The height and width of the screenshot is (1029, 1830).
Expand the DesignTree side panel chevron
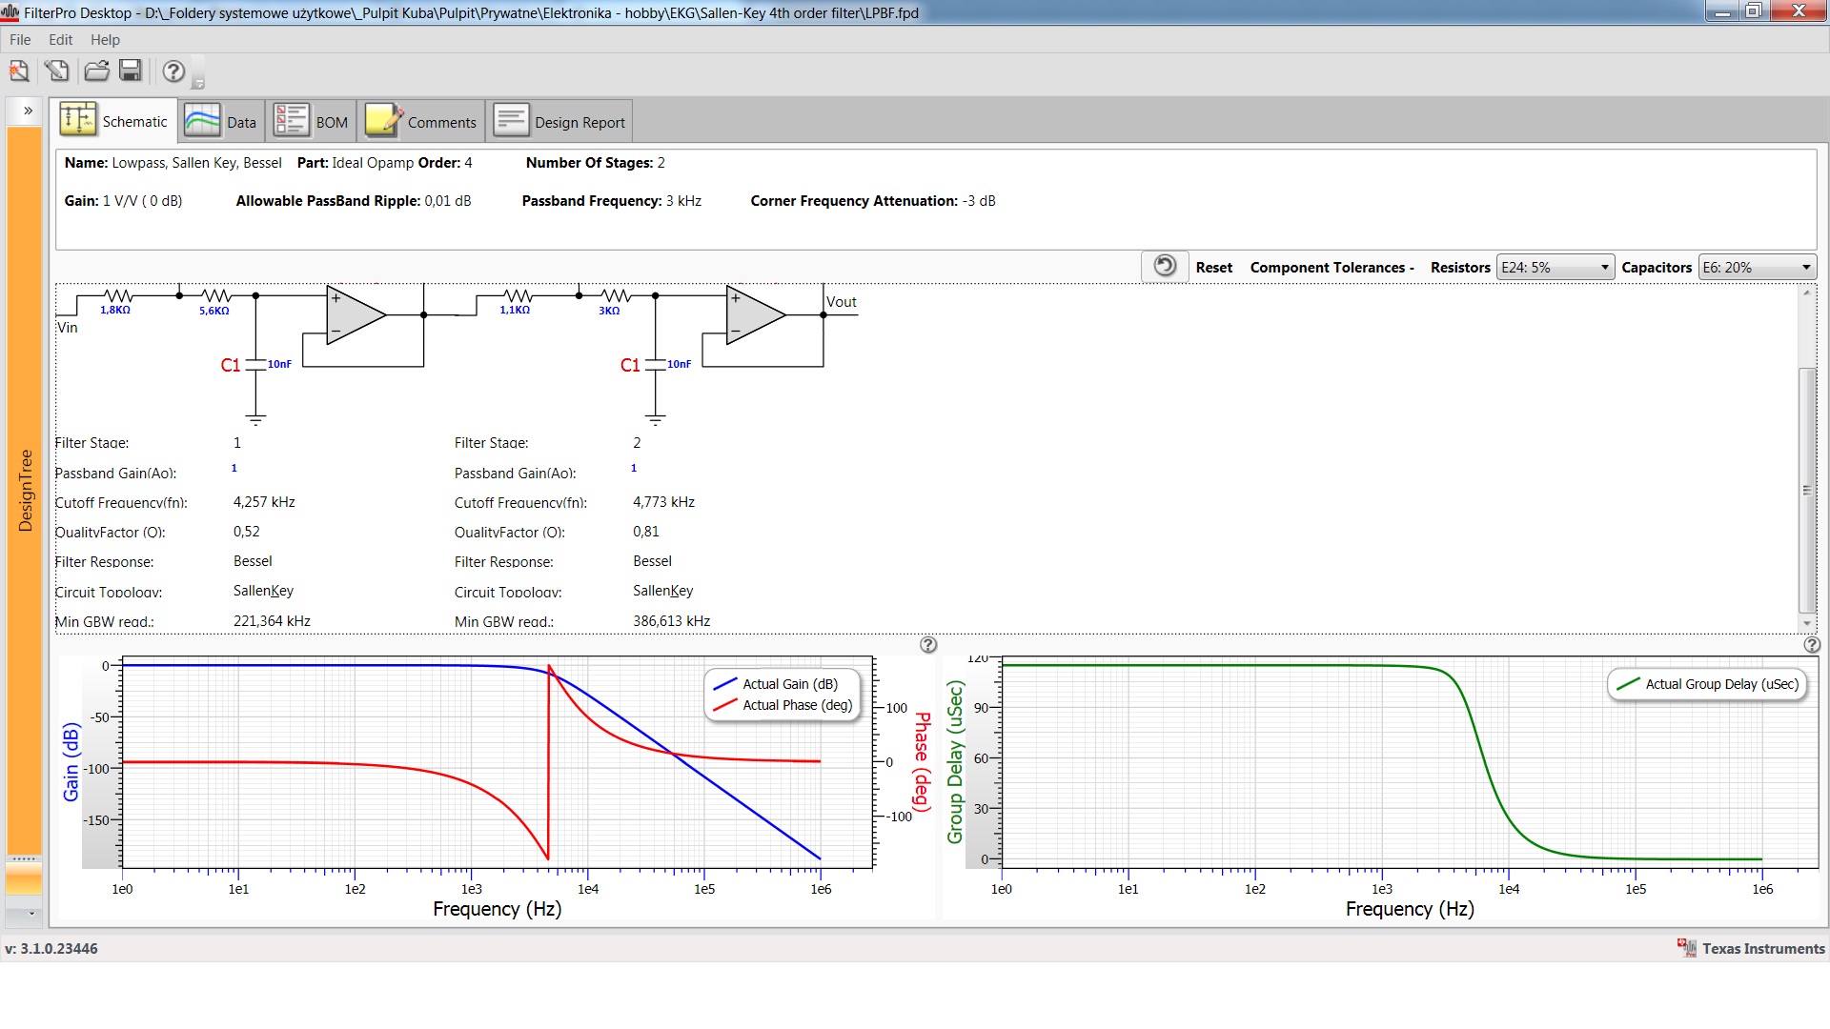click(28, 111)
